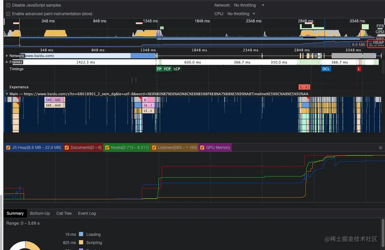Expand the Network track
The image size is (385, 250).
point(7,56)
